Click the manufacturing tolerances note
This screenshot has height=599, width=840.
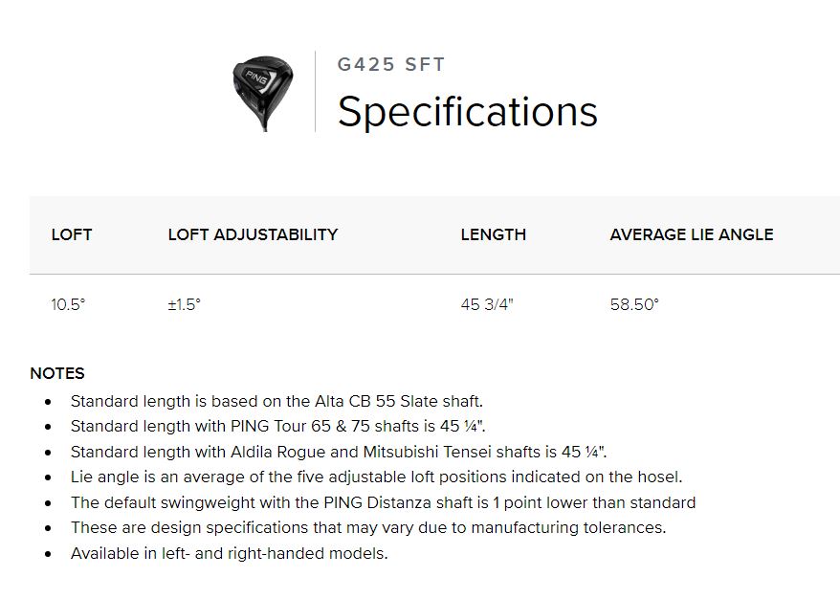(367, 527)
